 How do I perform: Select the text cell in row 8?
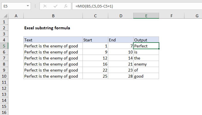click(53, 64)
